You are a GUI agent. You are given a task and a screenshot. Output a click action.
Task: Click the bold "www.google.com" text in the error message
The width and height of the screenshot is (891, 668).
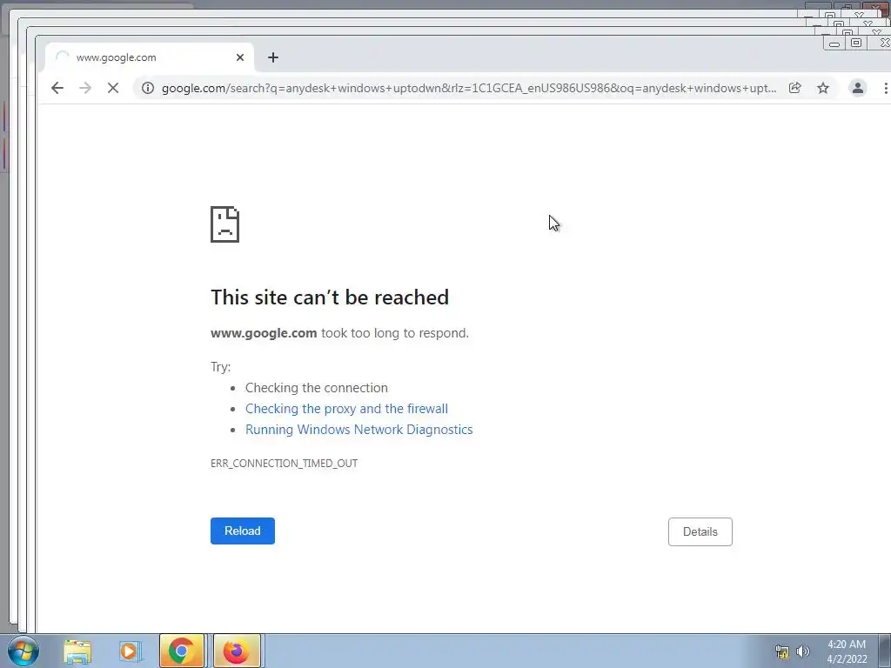pyautogui.click(x=264, y=333)
